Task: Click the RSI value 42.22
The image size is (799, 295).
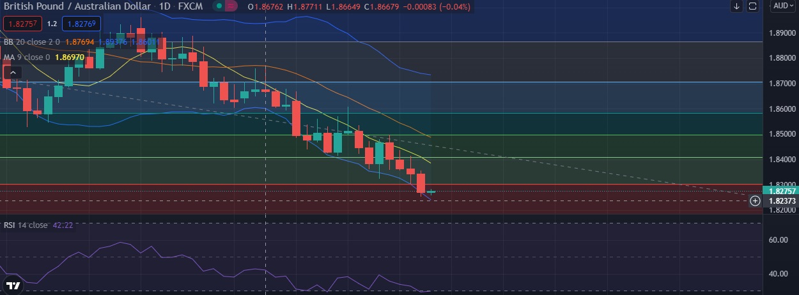Action: (63, 225)
